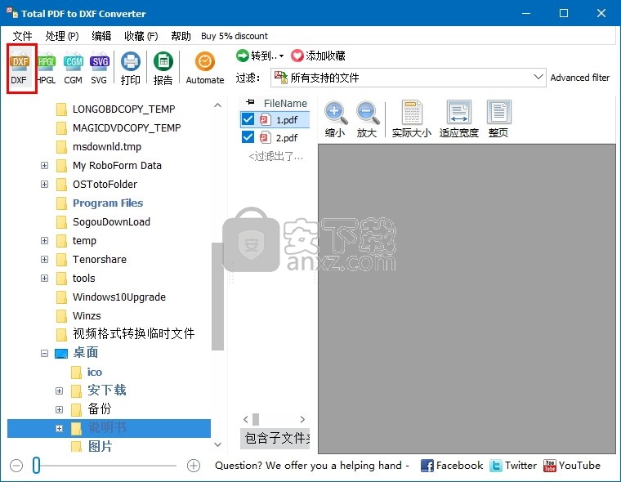Expand the tools folder node
Viewport: 621px width, 482px height.
44,278
